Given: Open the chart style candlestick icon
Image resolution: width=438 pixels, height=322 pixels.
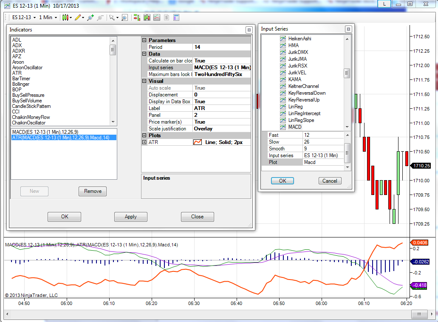Looking at the screenshot, I should click(x=65, y=17).
